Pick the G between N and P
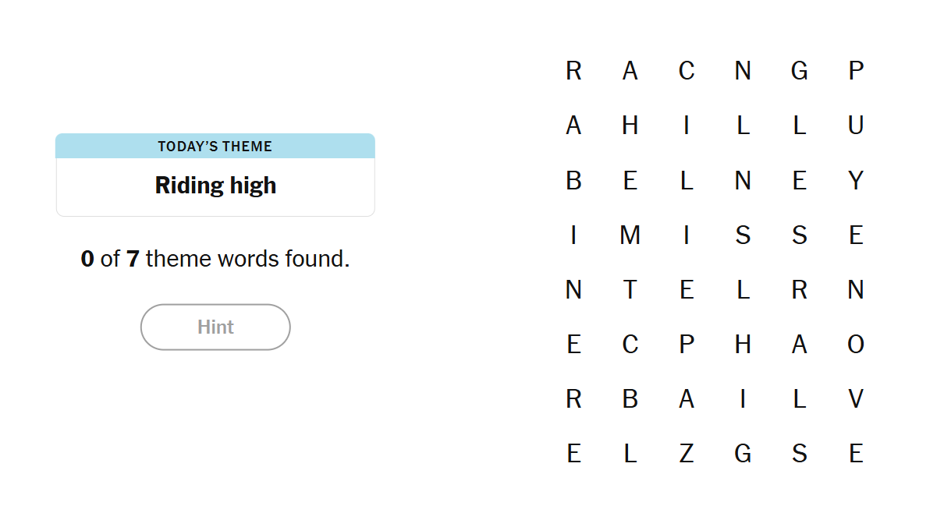This screenshot has width=944, height=520. pyautogui.click(x=799, y=71)
